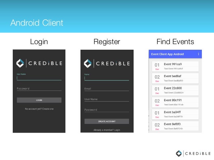Focus the Email field on Register screen
This screenshot has height=160, width=214.
click(107, 89)
